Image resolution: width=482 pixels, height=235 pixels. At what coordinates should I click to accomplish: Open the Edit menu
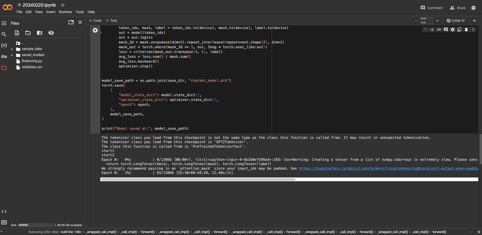point(29,12)
